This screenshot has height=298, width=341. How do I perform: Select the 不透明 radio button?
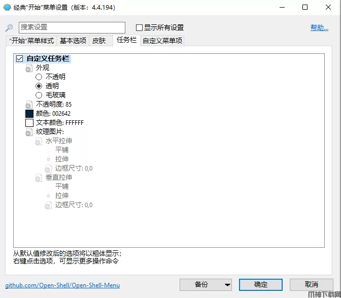point(39,77)
